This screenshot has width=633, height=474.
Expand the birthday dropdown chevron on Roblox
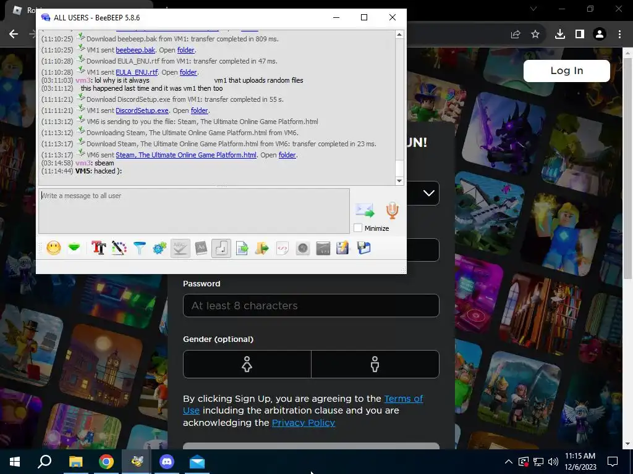(x=429, y=193)
